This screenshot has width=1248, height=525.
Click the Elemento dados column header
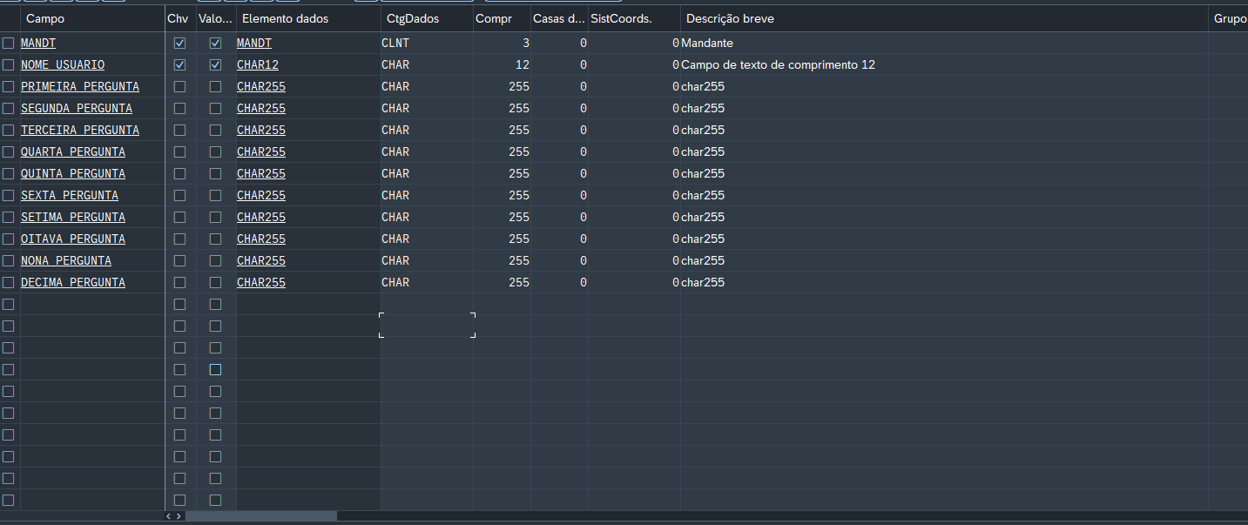pos(285,18)
